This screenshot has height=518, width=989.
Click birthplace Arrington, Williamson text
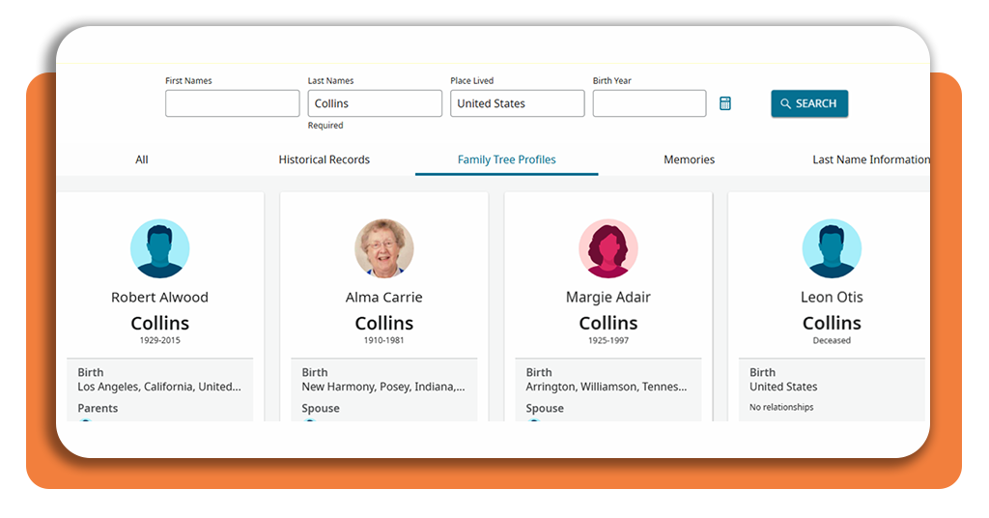pyautogui.click(x=607, y=387)
